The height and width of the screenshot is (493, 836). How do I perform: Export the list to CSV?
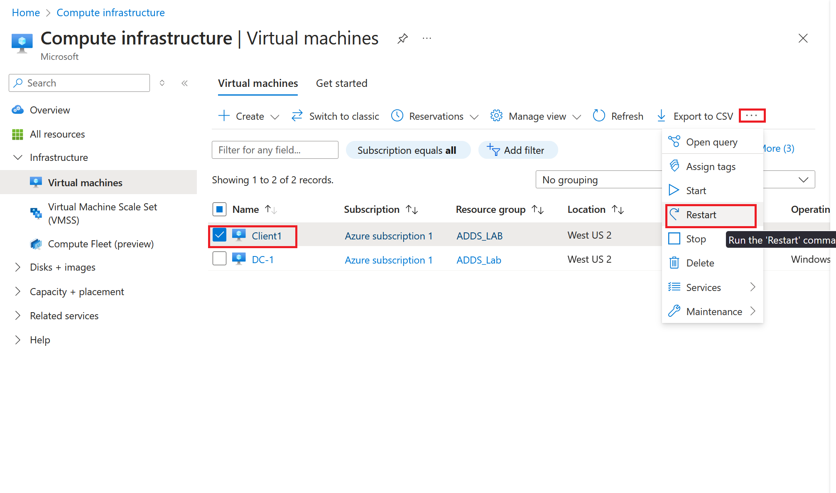pyautogui.click(x=695, y=116)
